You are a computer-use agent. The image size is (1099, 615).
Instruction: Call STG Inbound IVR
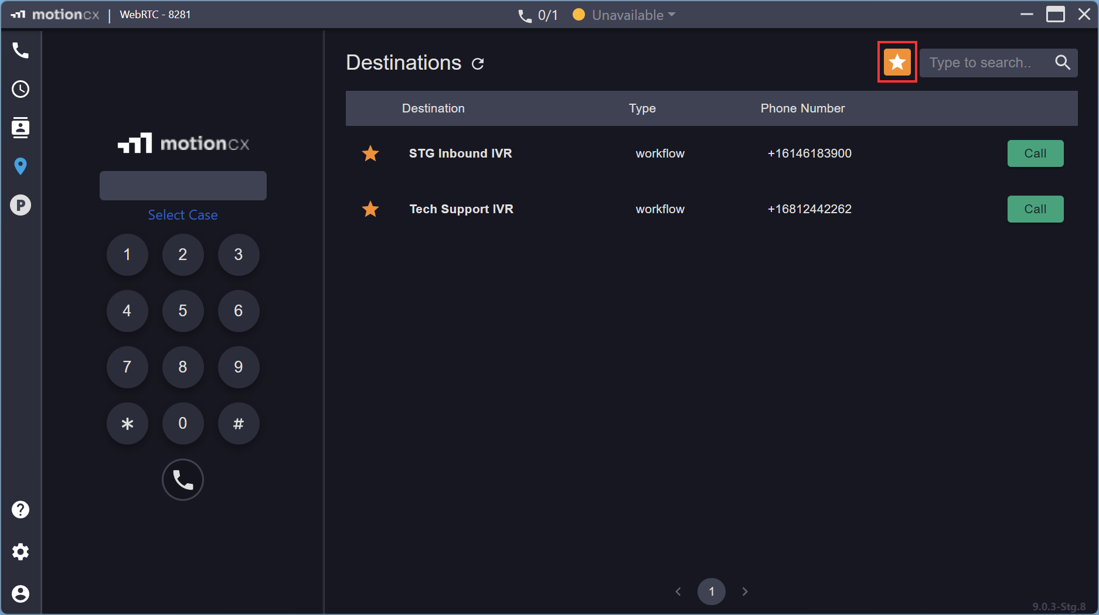point(1035,153)
